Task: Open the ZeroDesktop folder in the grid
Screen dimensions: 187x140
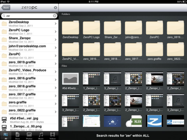Action: tap(71, 30)
